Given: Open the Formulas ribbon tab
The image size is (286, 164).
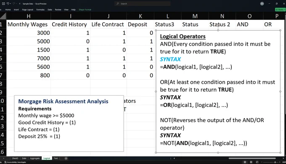Looking at the screenshot, I should [x=40, y=10].
